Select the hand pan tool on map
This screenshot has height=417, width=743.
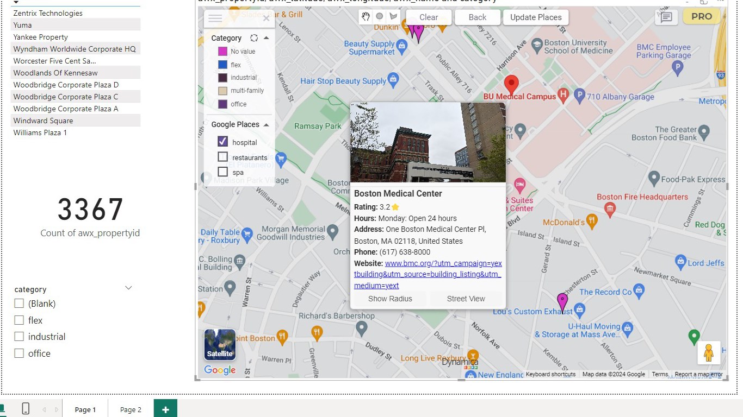point(366,17)
